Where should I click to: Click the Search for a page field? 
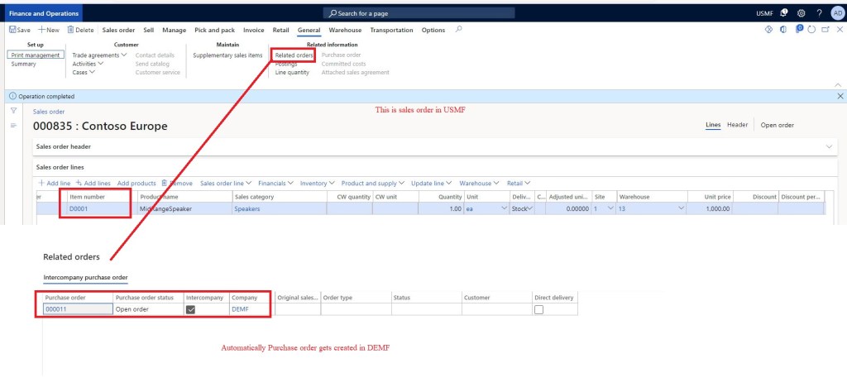click(x=422, y=13)
